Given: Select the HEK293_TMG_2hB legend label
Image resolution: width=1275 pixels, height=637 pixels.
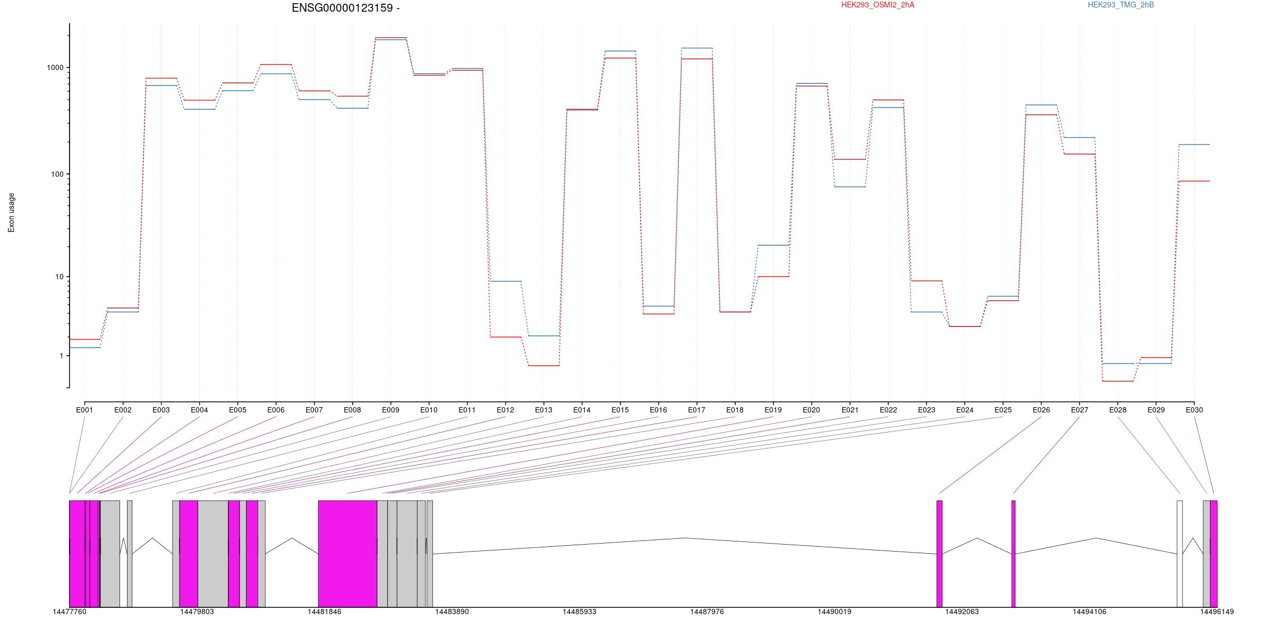Looking at the screenshot, I should click(x=1121, y=5).
